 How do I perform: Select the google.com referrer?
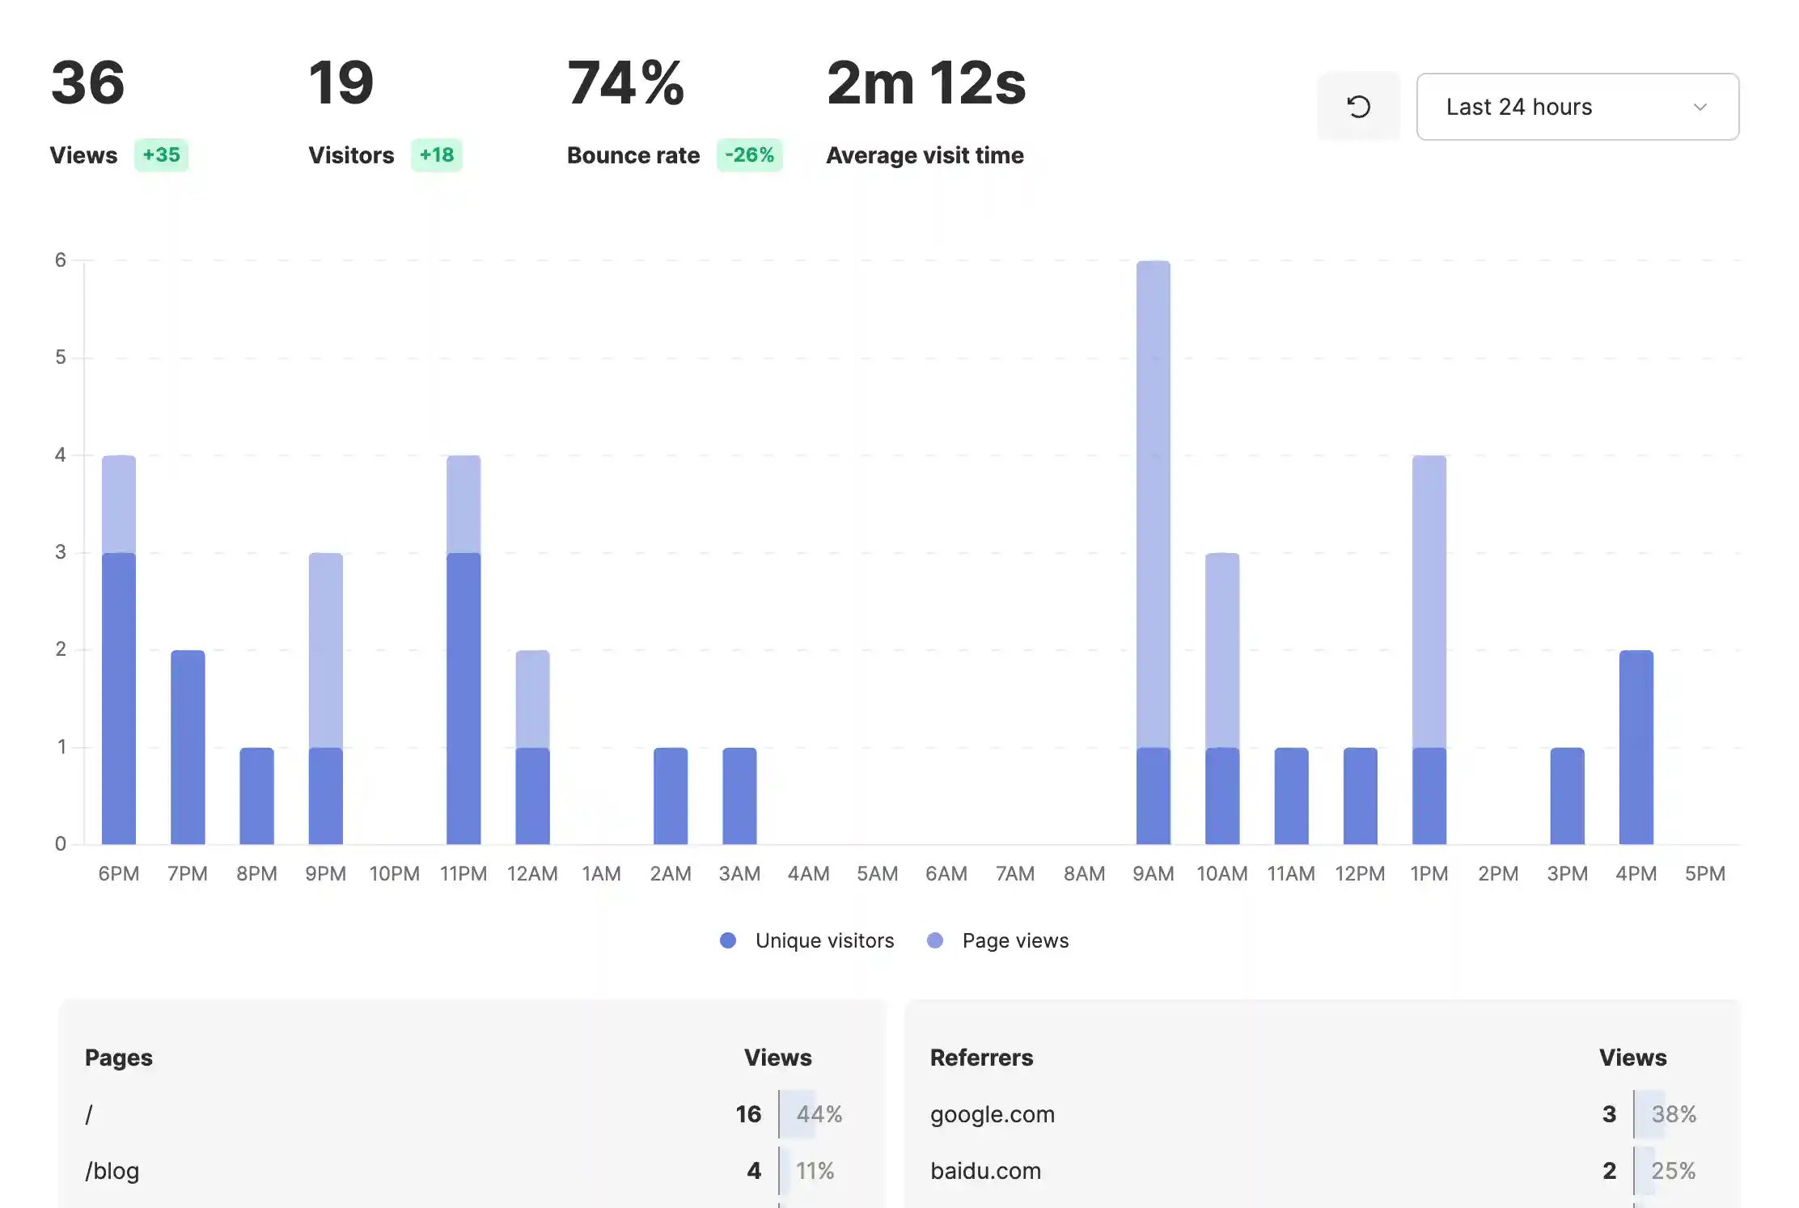tap(992, 1113)
